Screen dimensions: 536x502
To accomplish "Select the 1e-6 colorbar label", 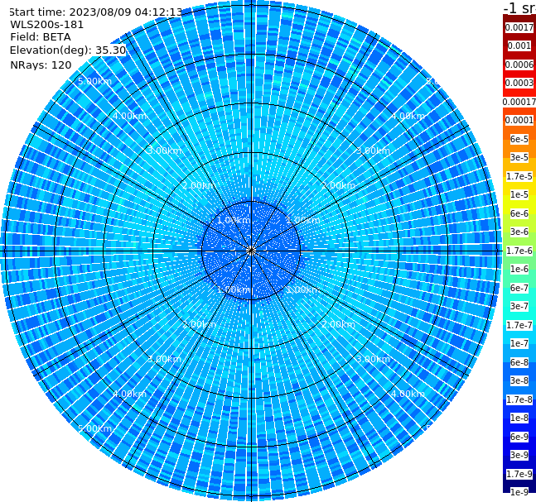I will click(519, 269).
